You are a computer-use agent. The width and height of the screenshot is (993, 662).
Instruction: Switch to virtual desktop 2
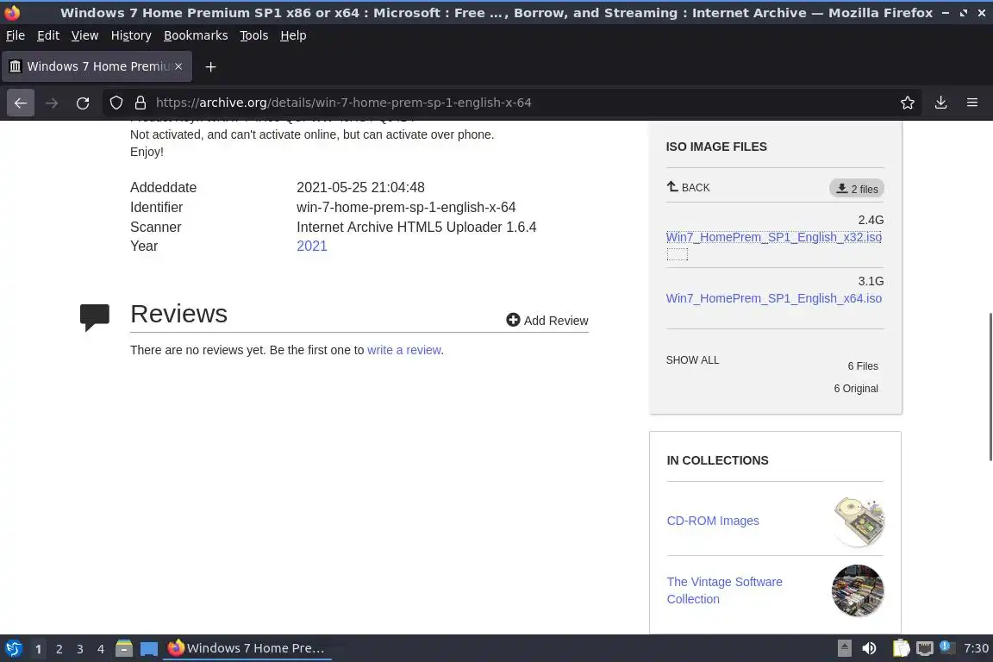(59, 649)
